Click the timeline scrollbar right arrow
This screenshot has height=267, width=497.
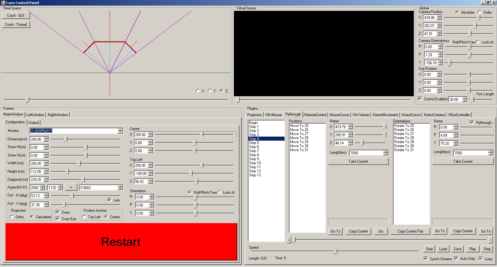490,240
